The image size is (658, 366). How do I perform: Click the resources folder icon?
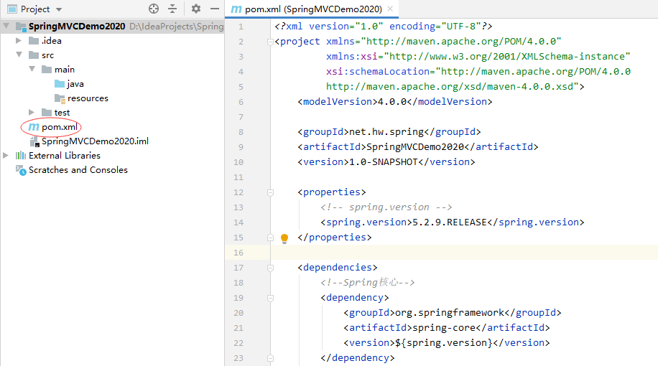60,98
